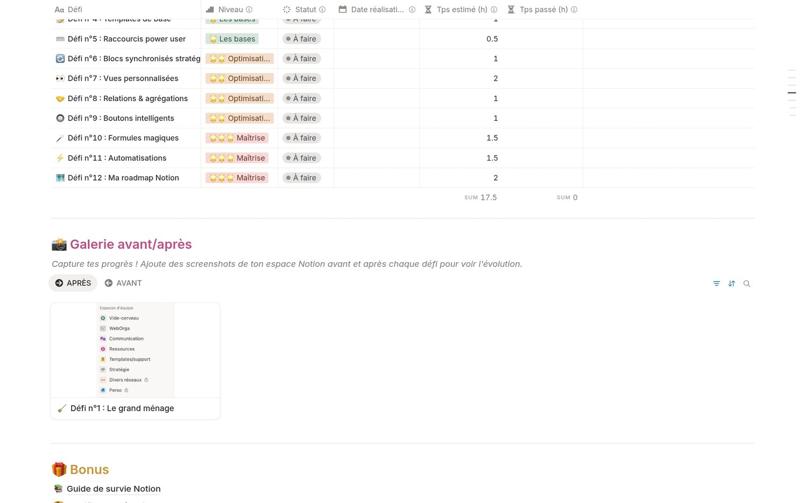Open Niveau dropdown for Défi n°10
807x503 pixels.
237,138
